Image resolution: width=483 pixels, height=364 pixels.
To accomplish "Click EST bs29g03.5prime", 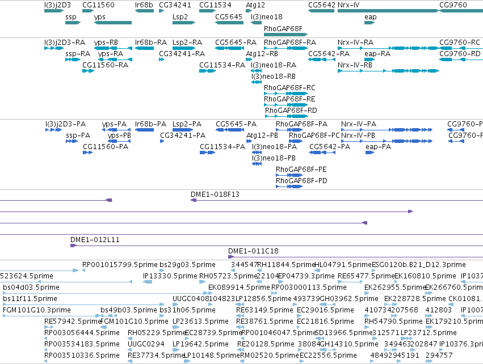I will pos(187,265).
